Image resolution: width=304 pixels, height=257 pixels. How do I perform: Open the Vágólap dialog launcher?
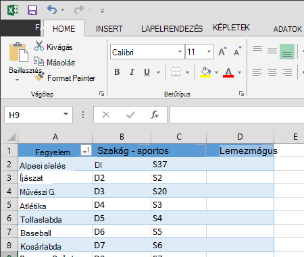coord(101,94)
